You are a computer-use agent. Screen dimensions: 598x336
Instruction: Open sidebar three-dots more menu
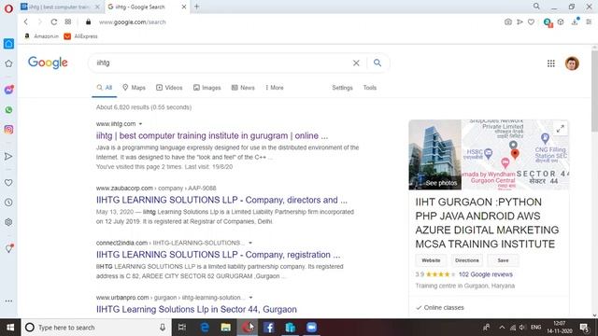coord(8,301)
